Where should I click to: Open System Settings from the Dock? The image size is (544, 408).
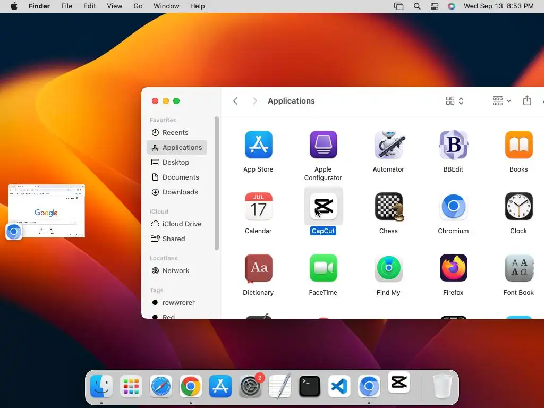tap(250, 386)
